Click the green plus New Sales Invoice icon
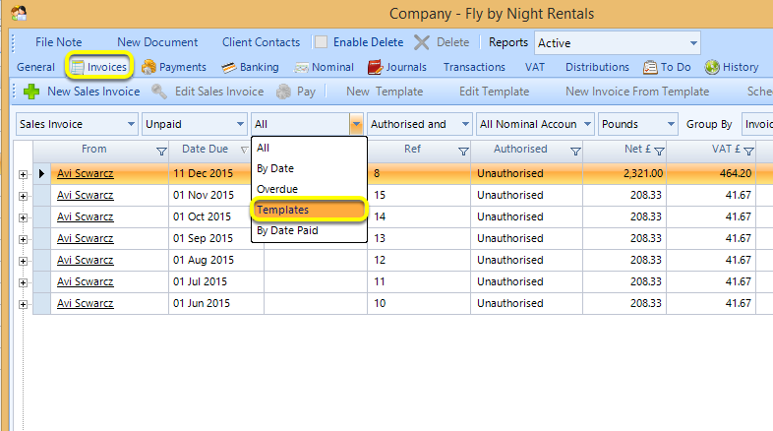 pyautogui.click(x=31, y=92)
